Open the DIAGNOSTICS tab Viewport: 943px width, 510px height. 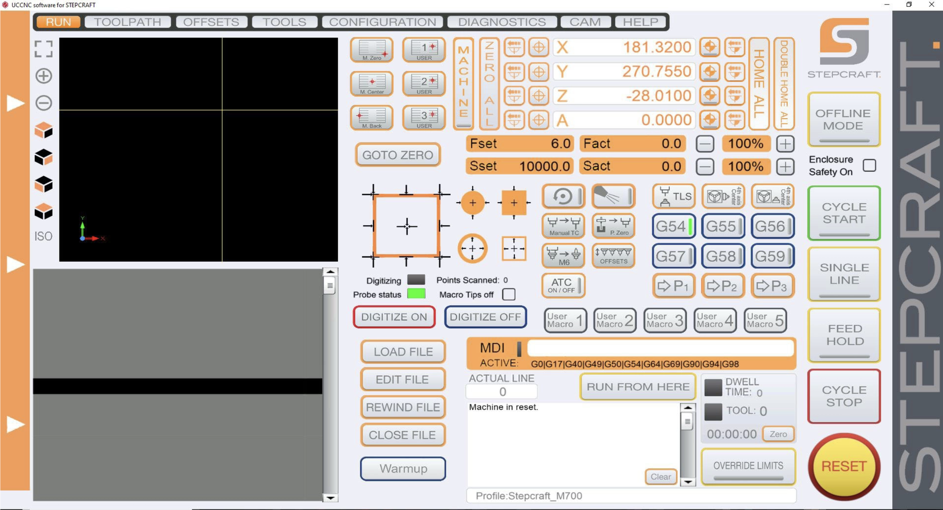[502, 22]
